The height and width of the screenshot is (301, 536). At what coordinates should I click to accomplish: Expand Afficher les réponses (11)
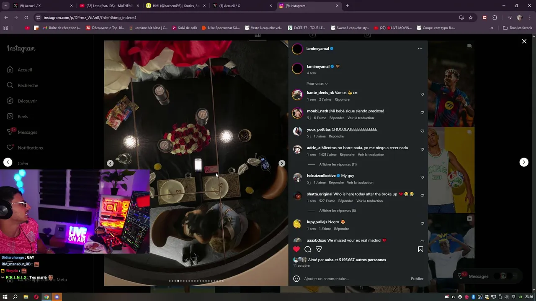click(x=338, y=164)
